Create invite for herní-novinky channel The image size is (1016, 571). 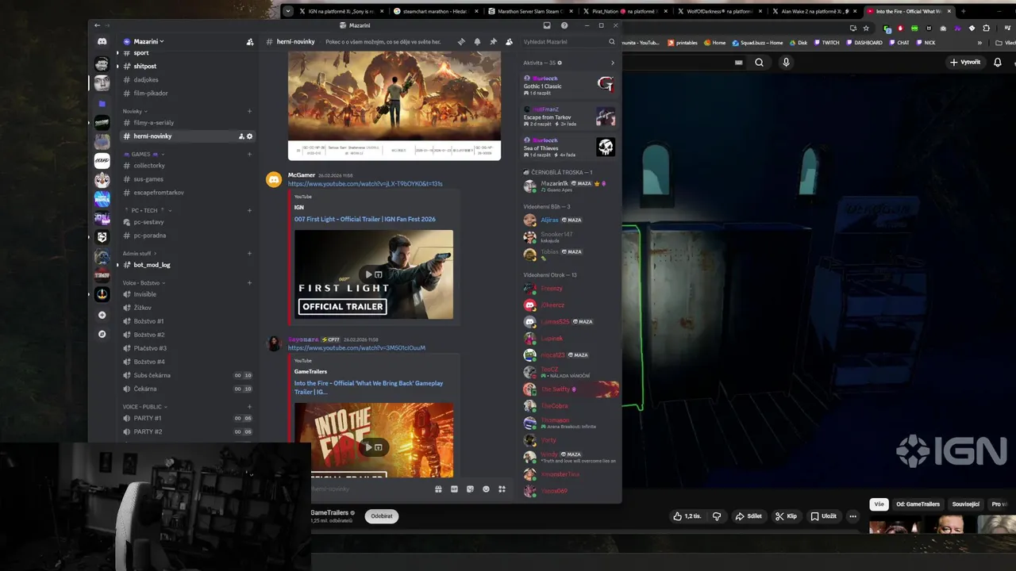(241, 136)
